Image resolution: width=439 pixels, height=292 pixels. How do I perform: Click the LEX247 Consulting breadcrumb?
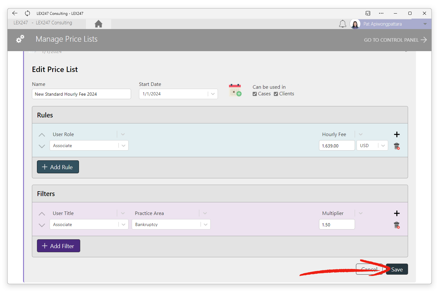pyautogui.click(x=54, y=23)
